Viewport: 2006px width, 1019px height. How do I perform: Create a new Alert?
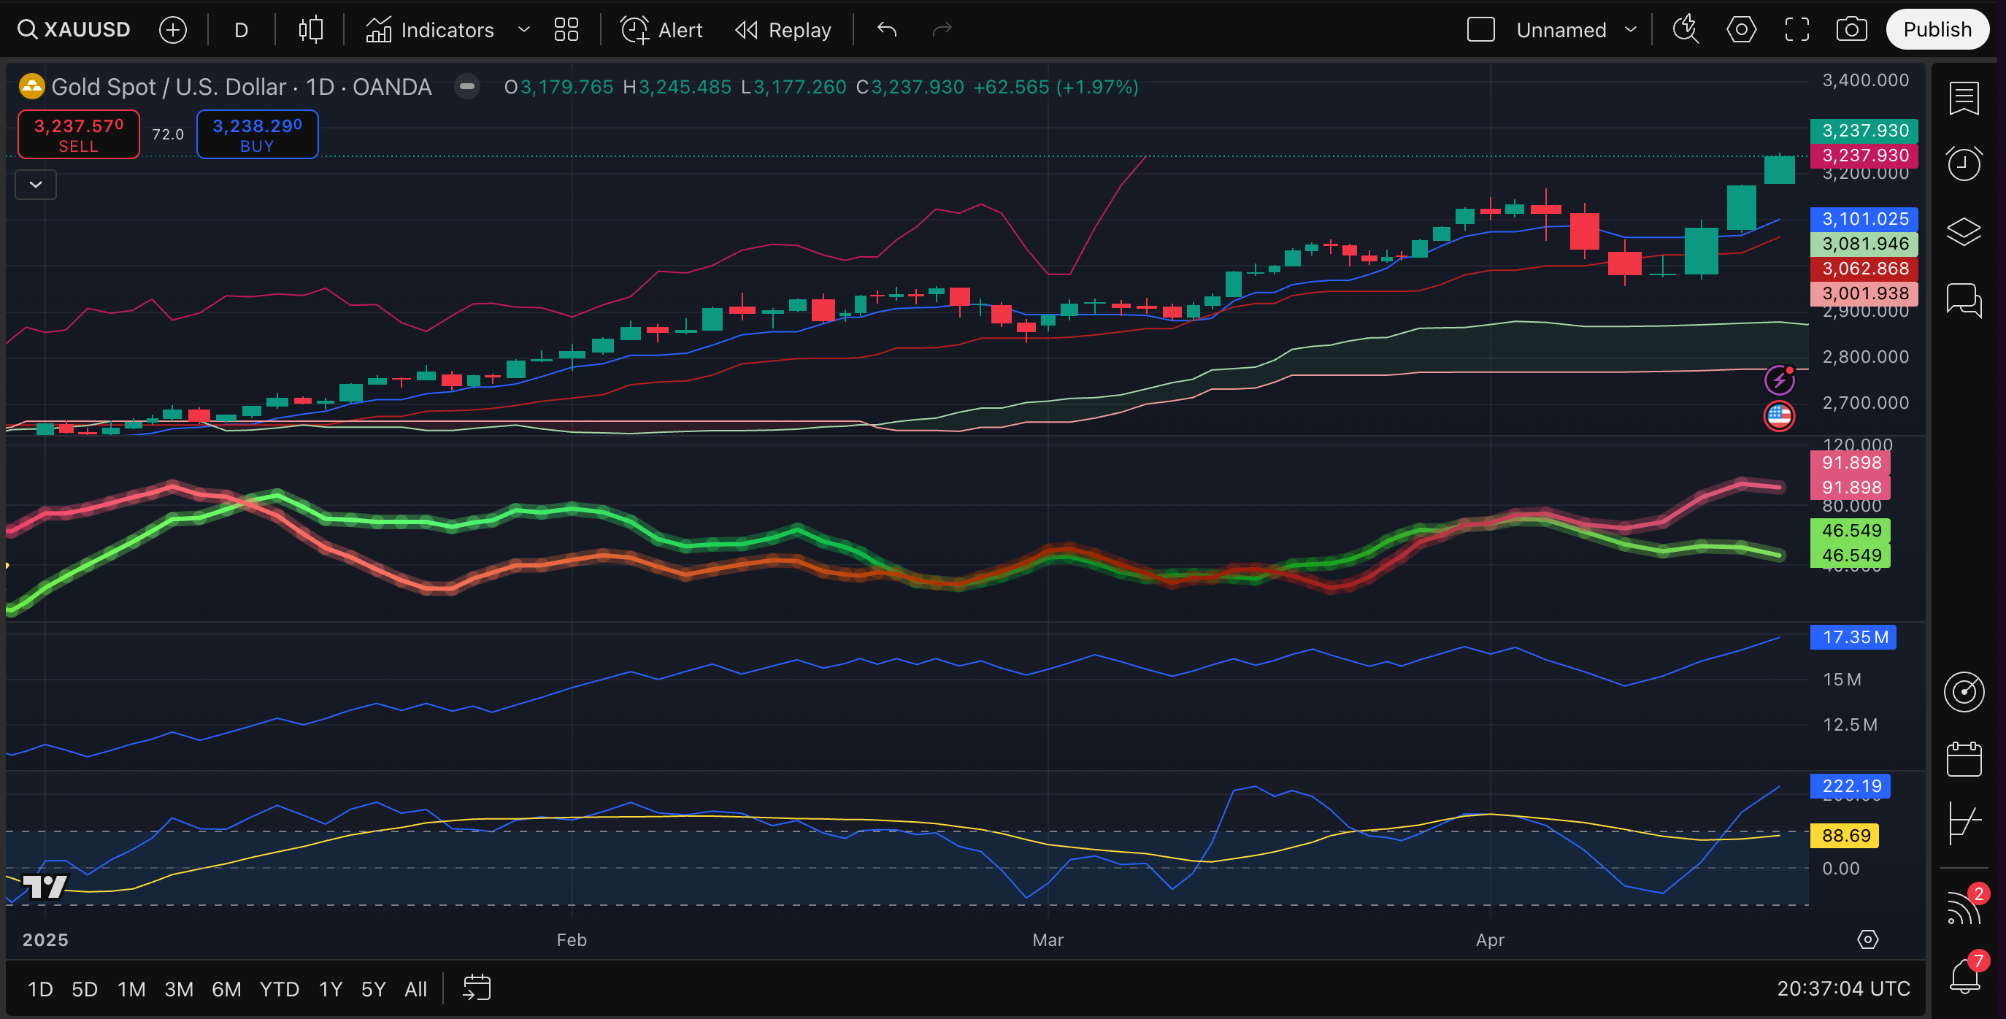661,31
